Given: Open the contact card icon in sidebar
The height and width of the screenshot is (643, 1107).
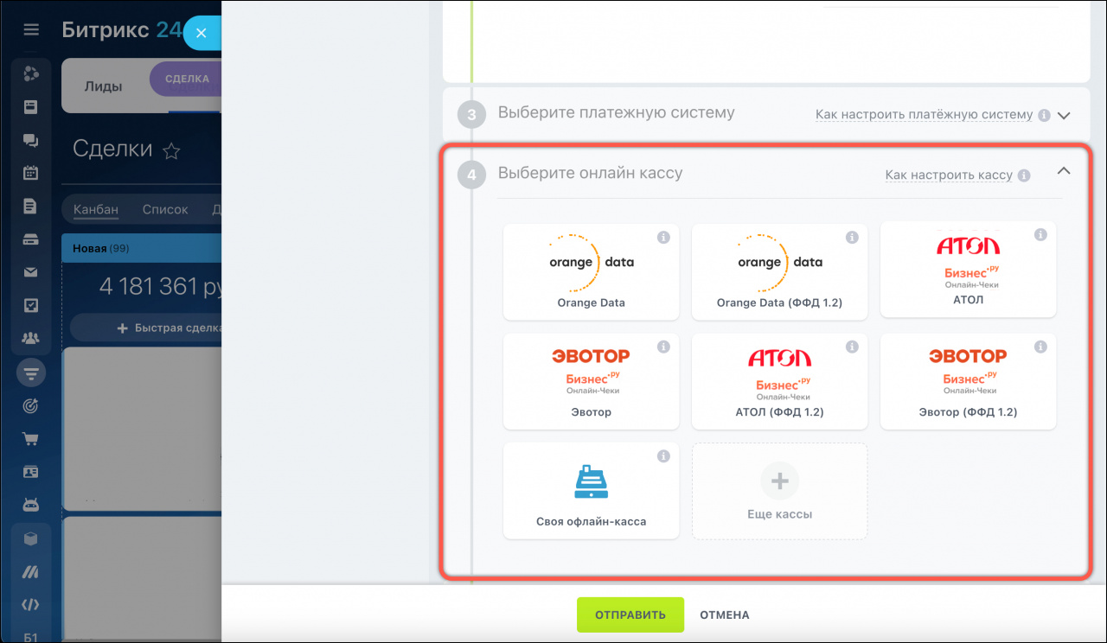Looking at the screenshot, I should pos(30,472).
